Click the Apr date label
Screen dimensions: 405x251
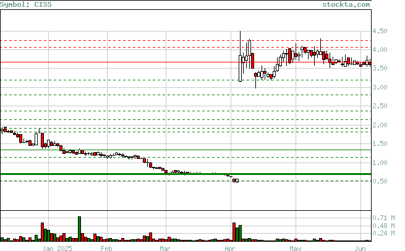230,249
